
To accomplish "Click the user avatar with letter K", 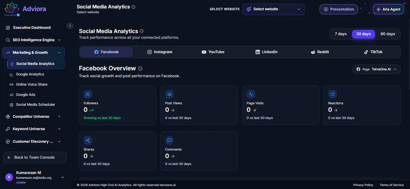I will tap(9, 177).
